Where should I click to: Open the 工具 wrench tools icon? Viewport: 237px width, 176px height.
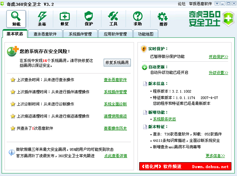[113, 19]
